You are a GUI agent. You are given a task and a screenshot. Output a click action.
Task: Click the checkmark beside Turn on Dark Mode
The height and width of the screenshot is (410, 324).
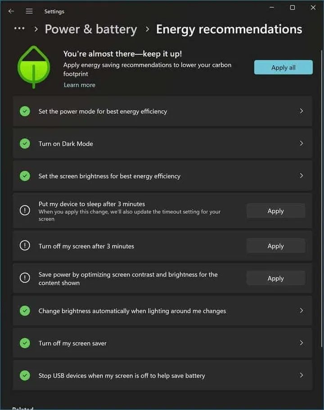(25, 143)
